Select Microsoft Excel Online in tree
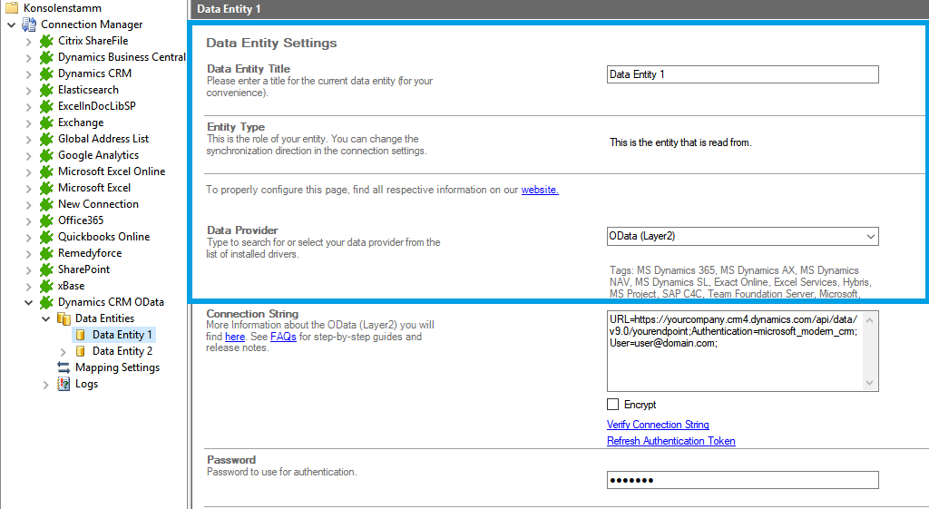 pyautogui.click(x=112, y=171)
